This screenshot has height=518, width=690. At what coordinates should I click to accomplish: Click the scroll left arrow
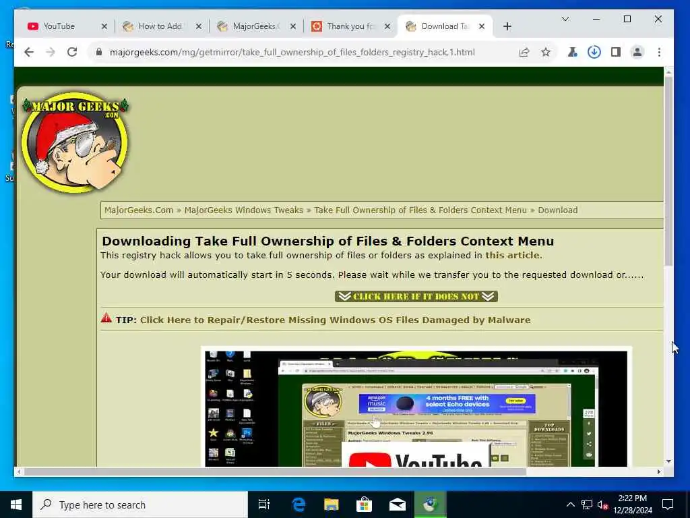click(18, 471)
